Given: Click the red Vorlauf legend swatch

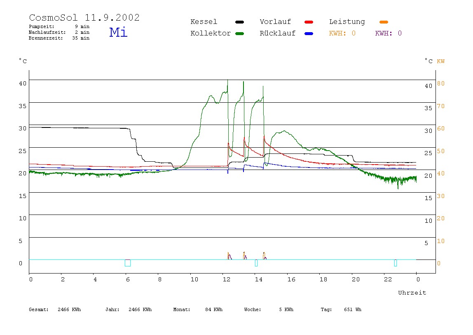Looking at the screenshot, I should pos(309,22).
